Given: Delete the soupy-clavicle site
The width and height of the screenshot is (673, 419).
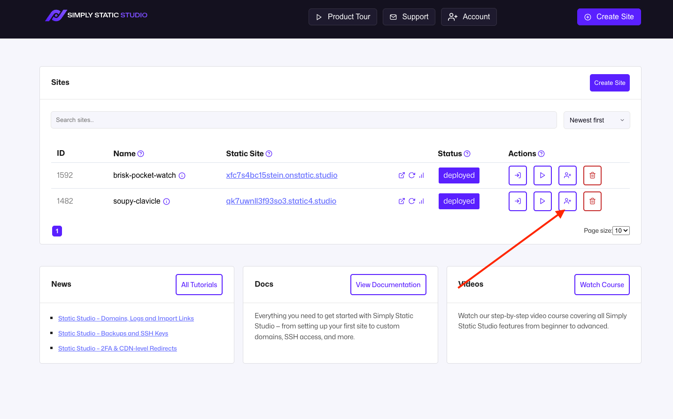Looking at the screenshot, I should point(592,201).
